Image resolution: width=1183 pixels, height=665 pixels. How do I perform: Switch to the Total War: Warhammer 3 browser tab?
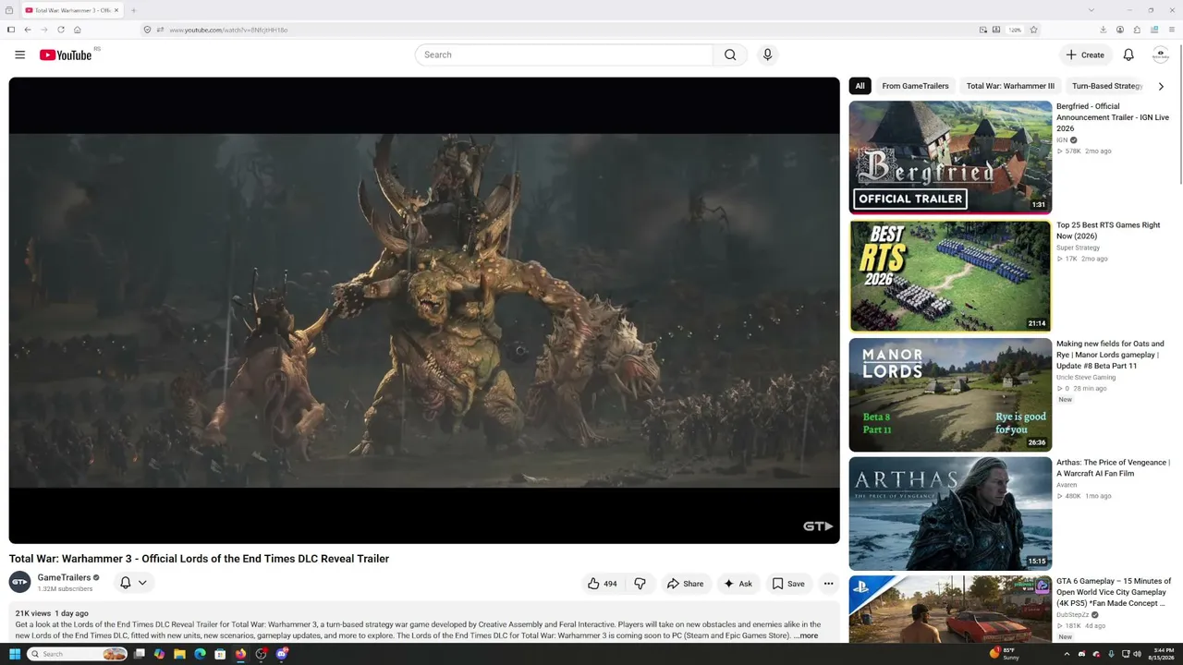click(x=72, y=10)
